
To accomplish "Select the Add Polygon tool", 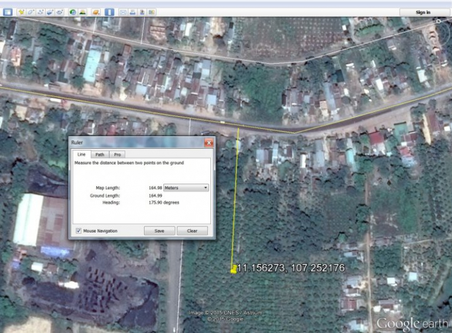I will [31, 12].
